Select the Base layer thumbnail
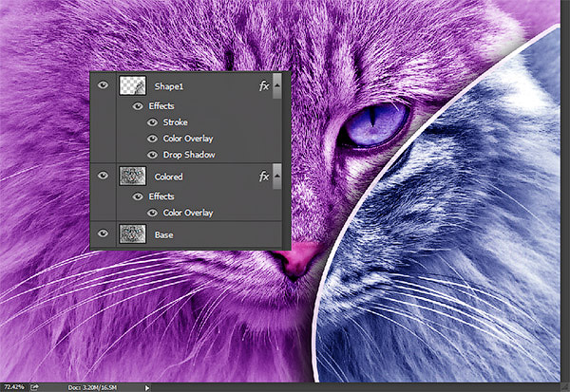The width and height of the screenshot is (570, 392). pyautogui.click(x=133, y=233)
